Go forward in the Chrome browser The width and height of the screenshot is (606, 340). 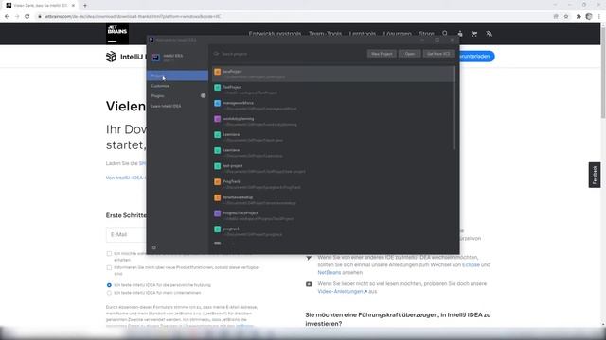[x=17, y=17]
